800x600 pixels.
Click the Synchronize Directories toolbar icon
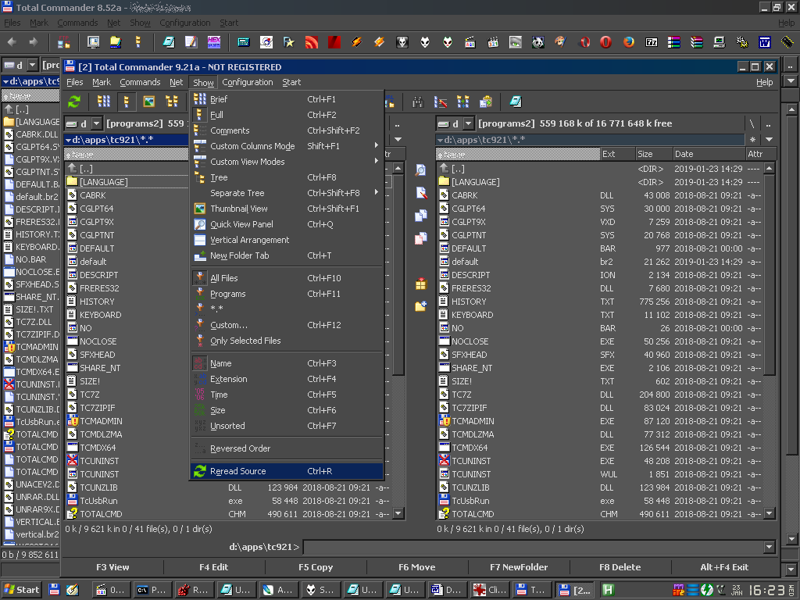(463, 102)
